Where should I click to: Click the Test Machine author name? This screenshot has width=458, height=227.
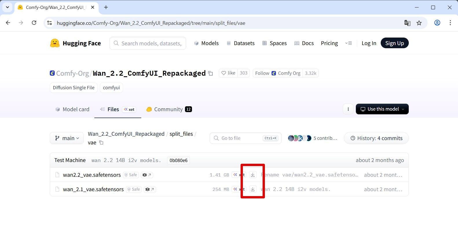pos(70,160)
